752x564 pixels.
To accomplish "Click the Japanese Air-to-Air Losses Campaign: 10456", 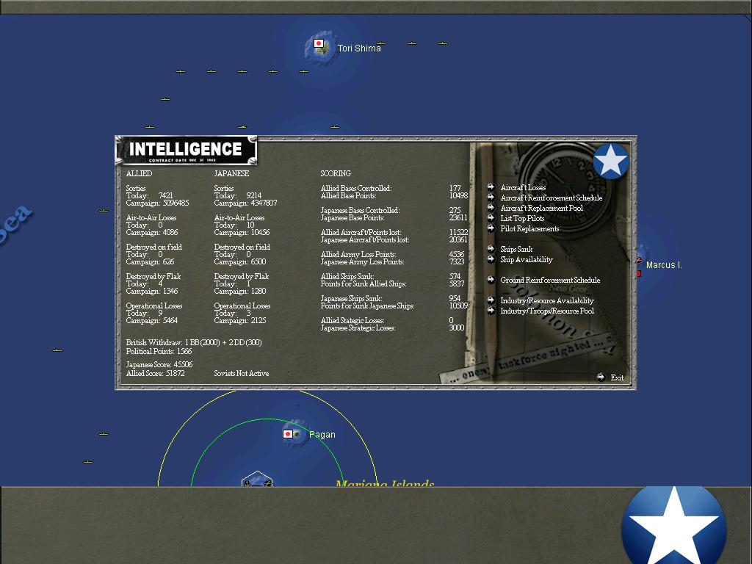I will click(242, 232).
